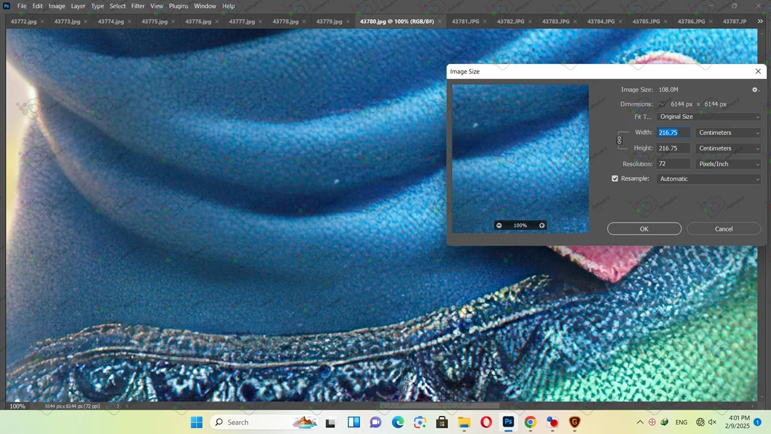Open the Opera browser from taskbar

coord(486,422)
